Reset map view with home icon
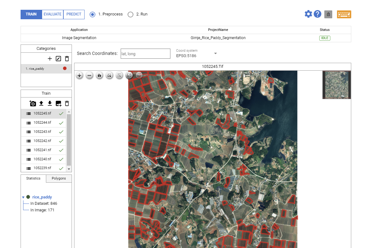Viewport: 375px width, 248px height. point(99,75)
